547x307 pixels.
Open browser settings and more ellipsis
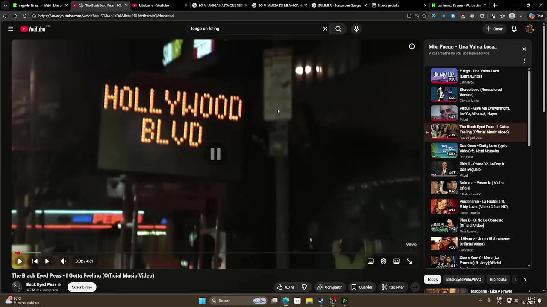tap(522, 16)
